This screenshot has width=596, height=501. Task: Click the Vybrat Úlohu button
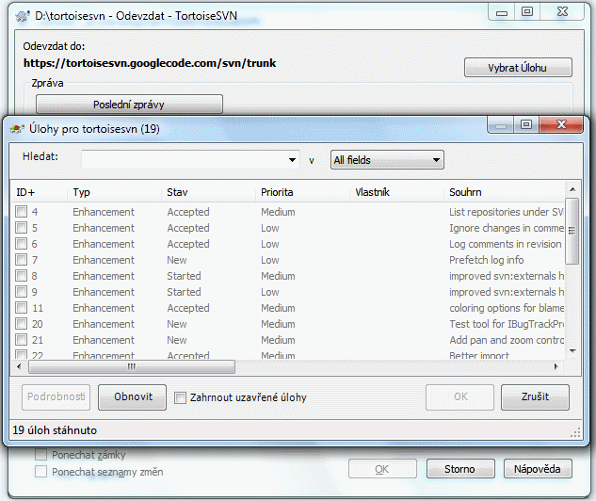[518, 68]
